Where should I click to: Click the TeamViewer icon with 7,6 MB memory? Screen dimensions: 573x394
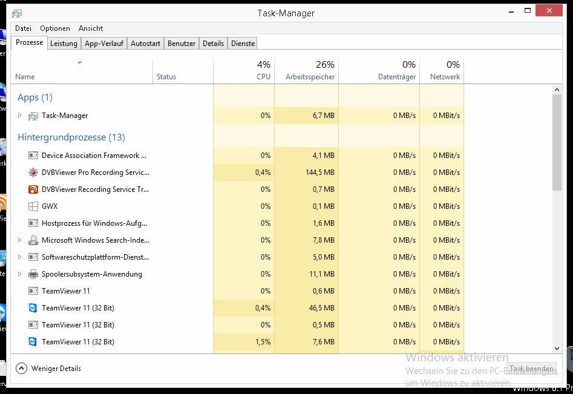pyautogui.click(x=33, y=342)
